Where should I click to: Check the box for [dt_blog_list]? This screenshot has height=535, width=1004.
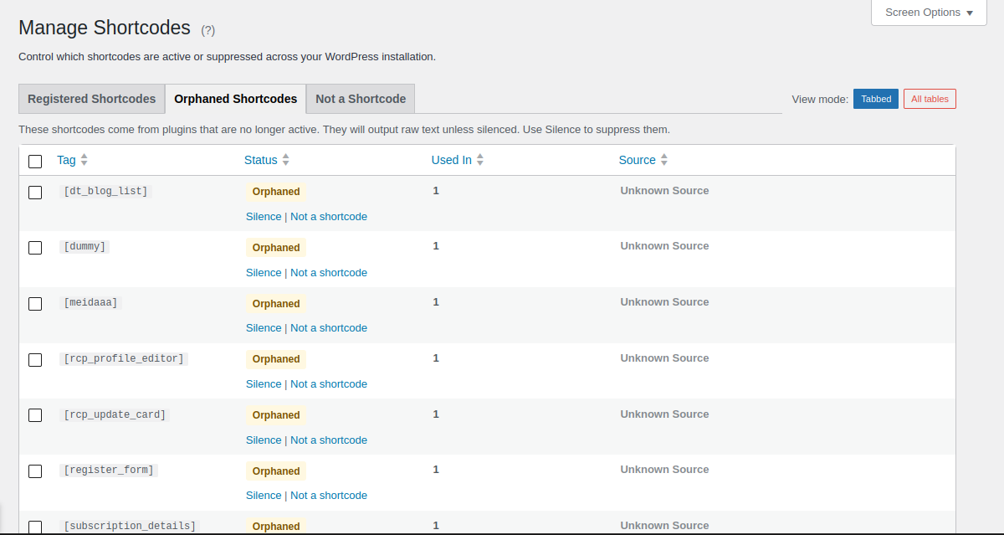click(x=35, y=193)
